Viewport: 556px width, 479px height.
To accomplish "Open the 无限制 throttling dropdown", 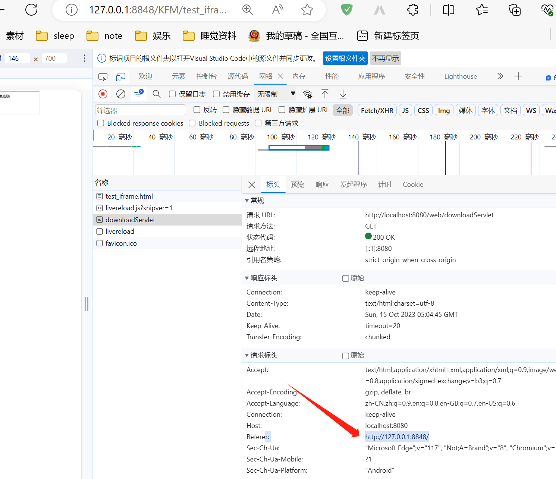I will coord(276,94).
